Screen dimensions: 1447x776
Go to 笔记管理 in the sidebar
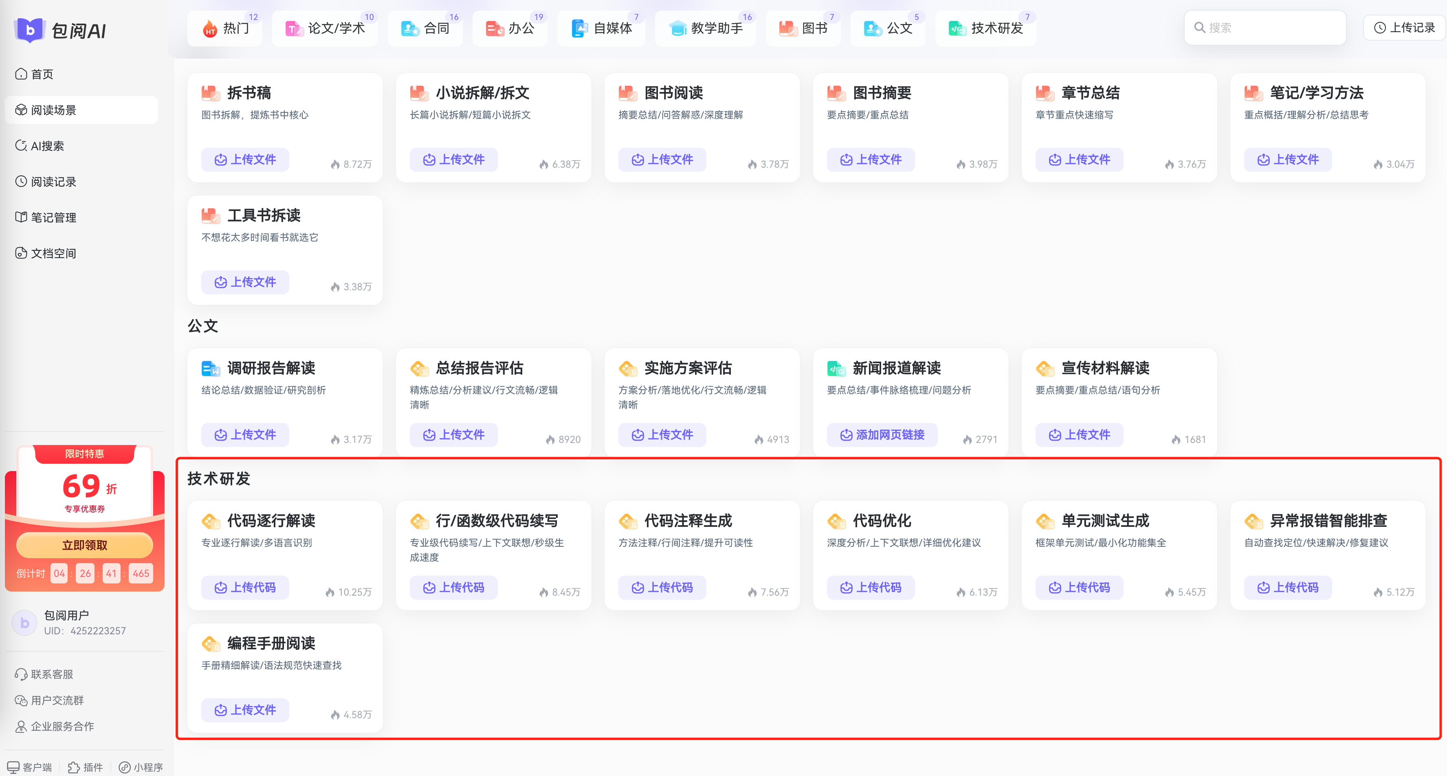pos(53,218)
